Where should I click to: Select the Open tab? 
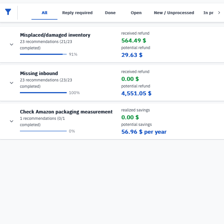click(x=136, y=13)
